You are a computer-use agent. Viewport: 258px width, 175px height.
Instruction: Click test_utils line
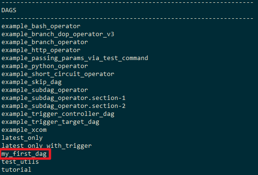(x=20, y=162)
